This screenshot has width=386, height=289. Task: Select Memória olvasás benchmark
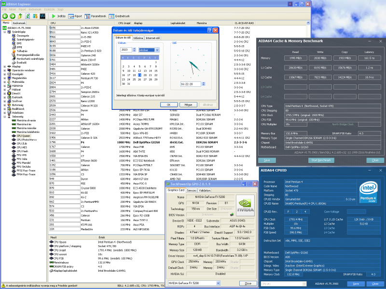tap(26, 120)
